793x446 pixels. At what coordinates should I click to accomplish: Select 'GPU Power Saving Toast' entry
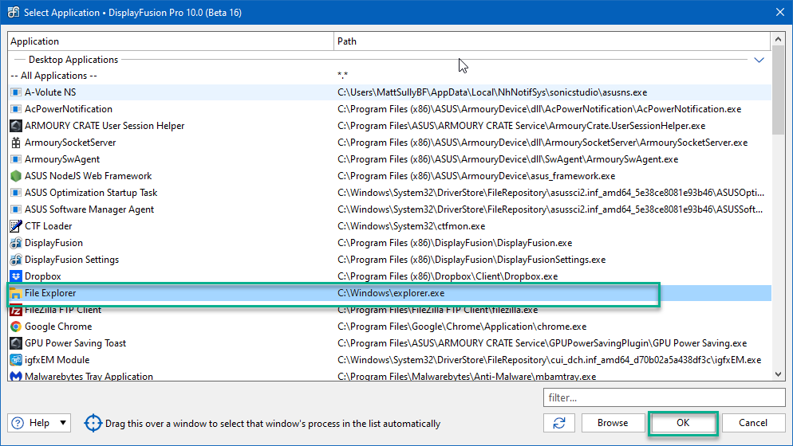pos(75,343)
